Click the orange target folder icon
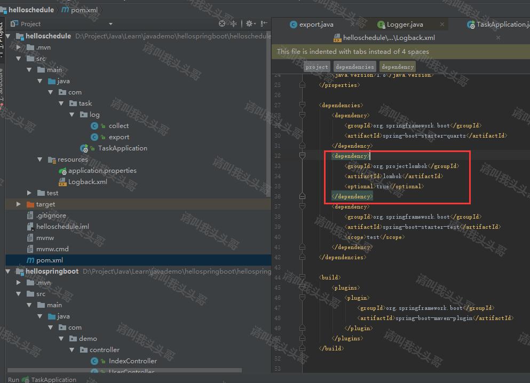530x383 pixels. pos(30,204)
